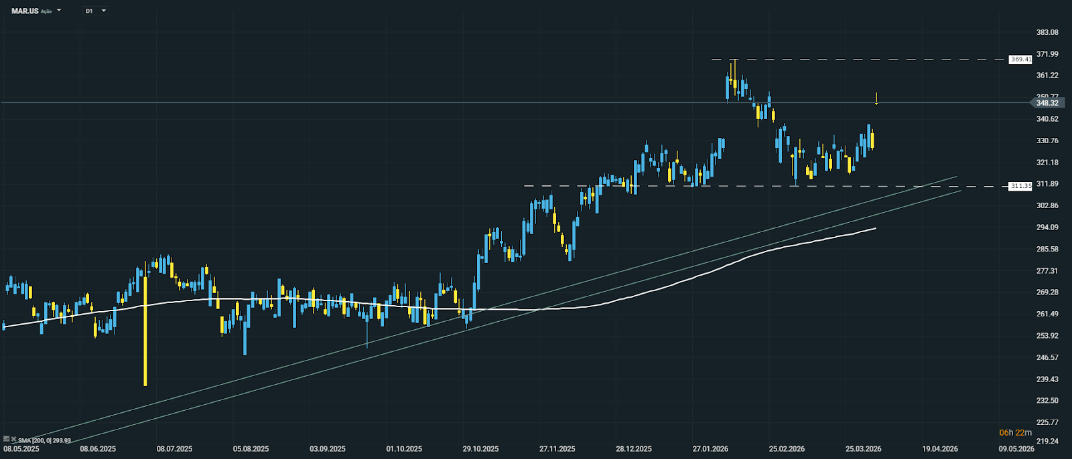Viewport: 1072px width, 459px height.
Task: Remove the SMA indicator with X icon
Action: tap(14, 440)
